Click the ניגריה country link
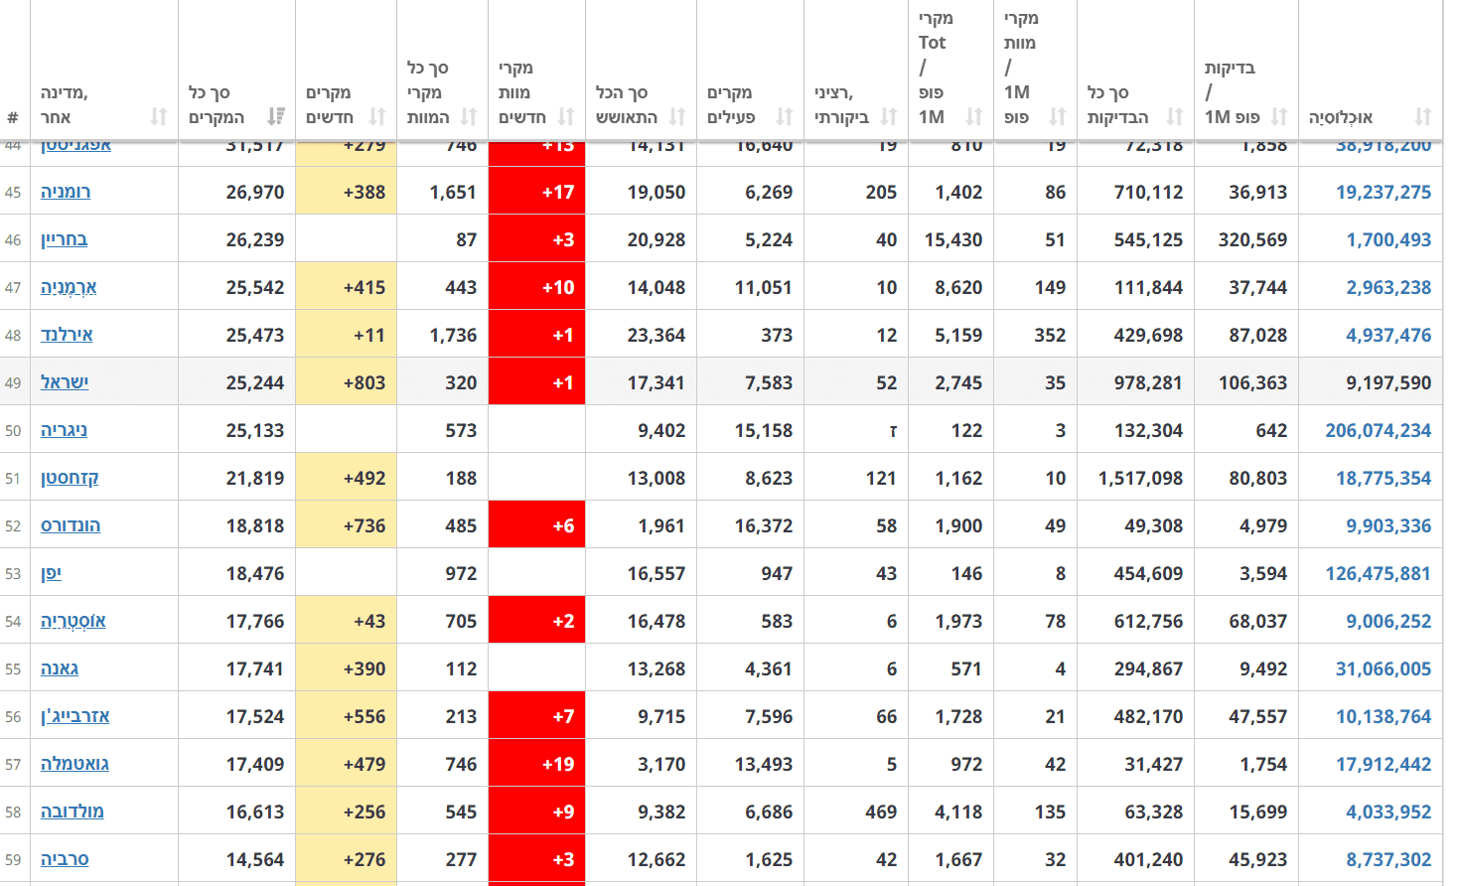1458x886 pixels. coord(64,430)
